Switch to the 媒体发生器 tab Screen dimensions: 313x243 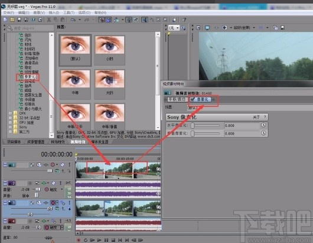(x=100, y=142)
